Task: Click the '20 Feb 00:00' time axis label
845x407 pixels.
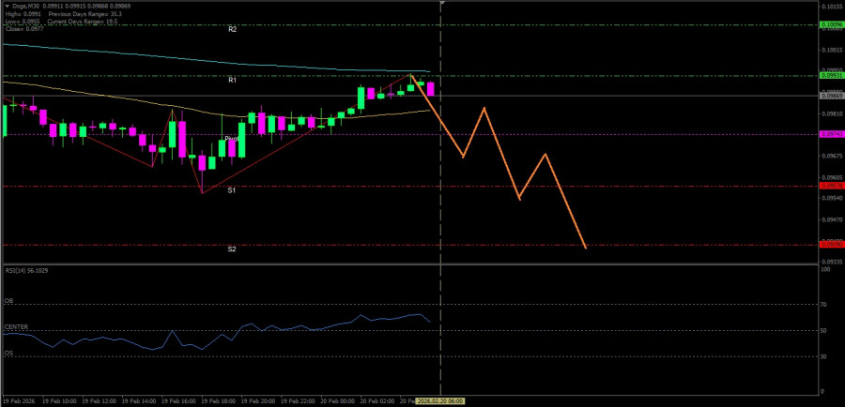Action: [337, 401]
